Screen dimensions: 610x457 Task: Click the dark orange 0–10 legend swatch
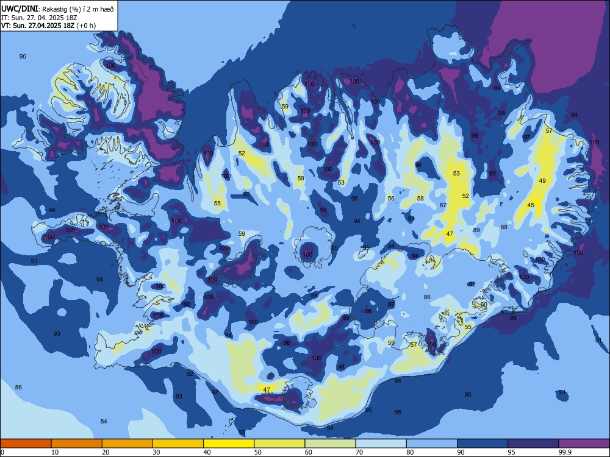point(26,444)
